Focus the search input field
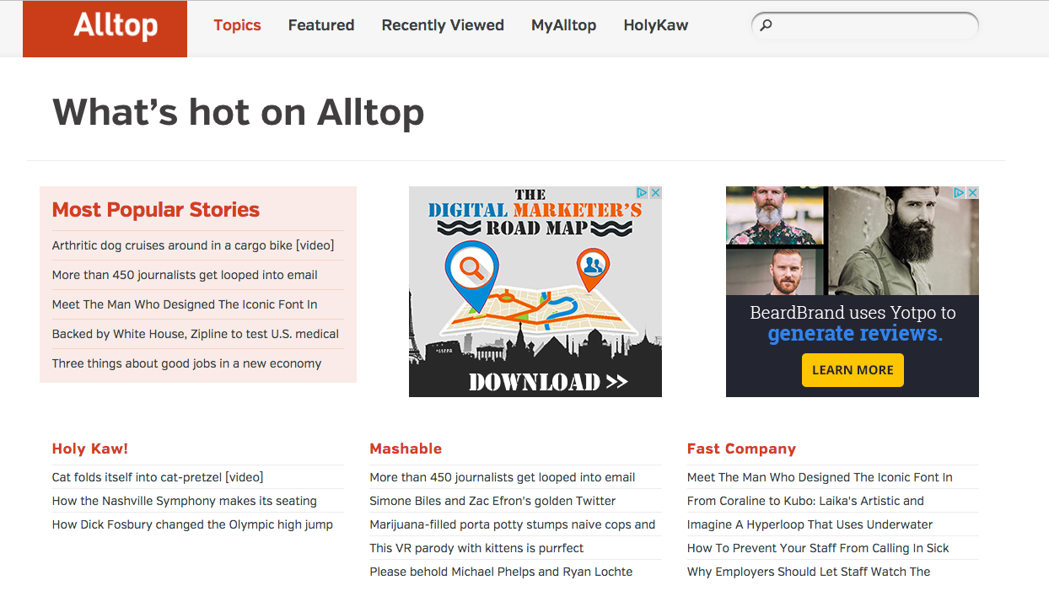This screenshot has height=602, width=1049. (x=865, y=25)
